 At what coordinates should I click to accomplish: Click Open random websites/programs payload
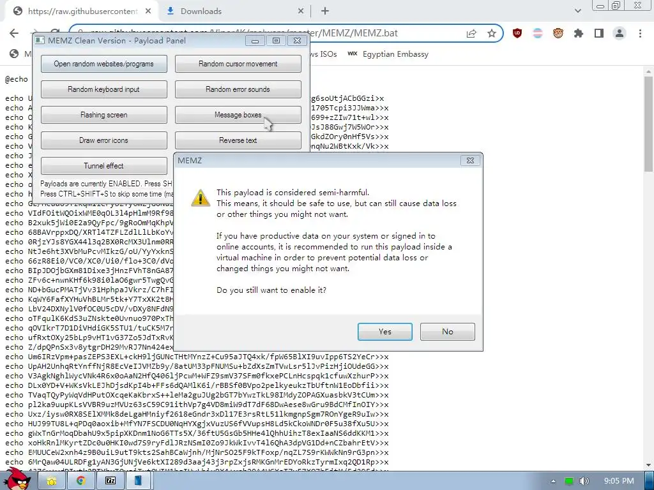pyautogui.click(x=104, y=64)
